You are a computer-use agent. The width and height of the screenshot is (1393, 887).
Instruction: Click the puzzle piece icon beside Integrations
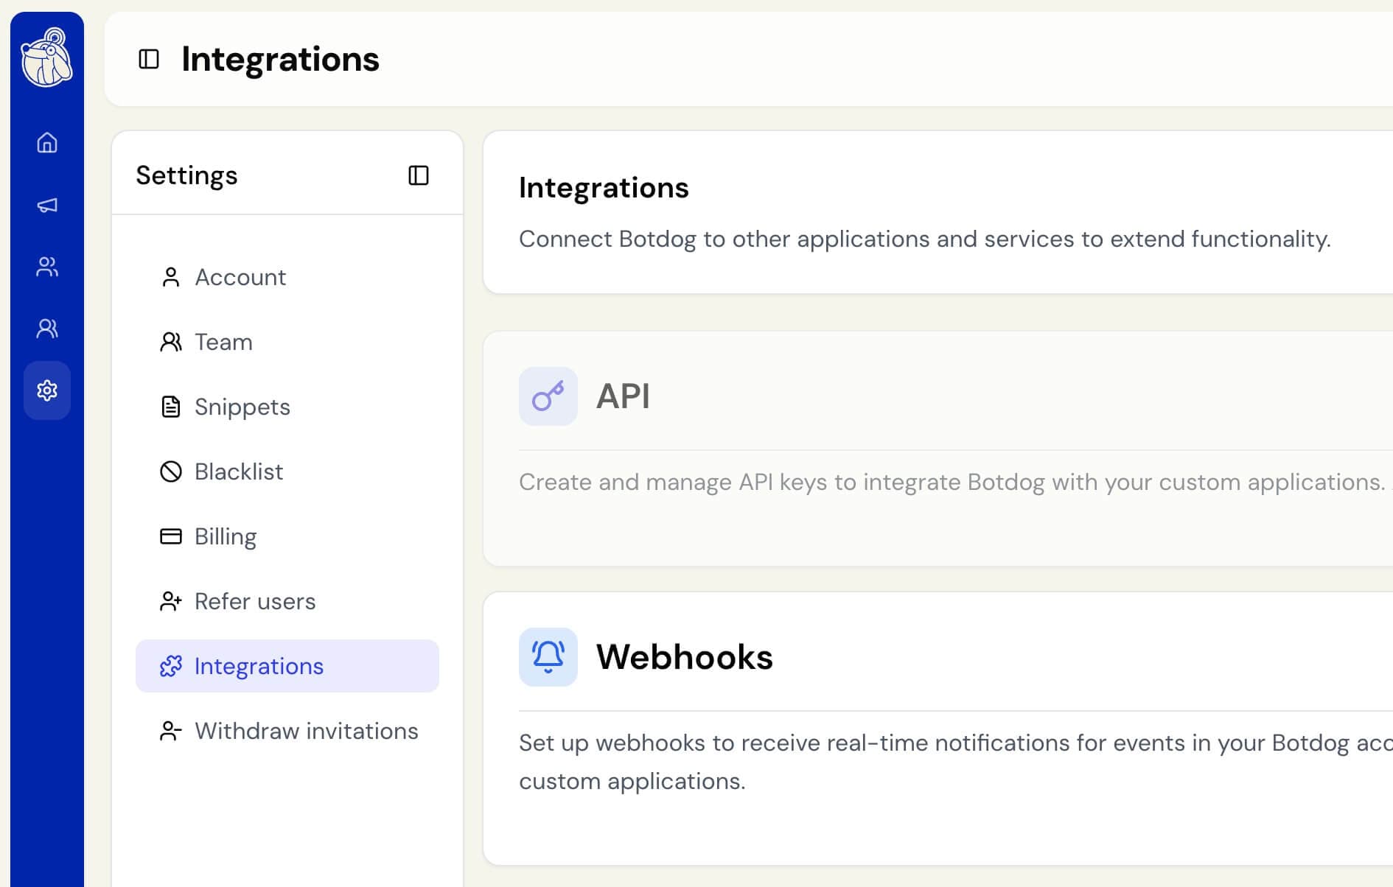(x=170, y=666)
